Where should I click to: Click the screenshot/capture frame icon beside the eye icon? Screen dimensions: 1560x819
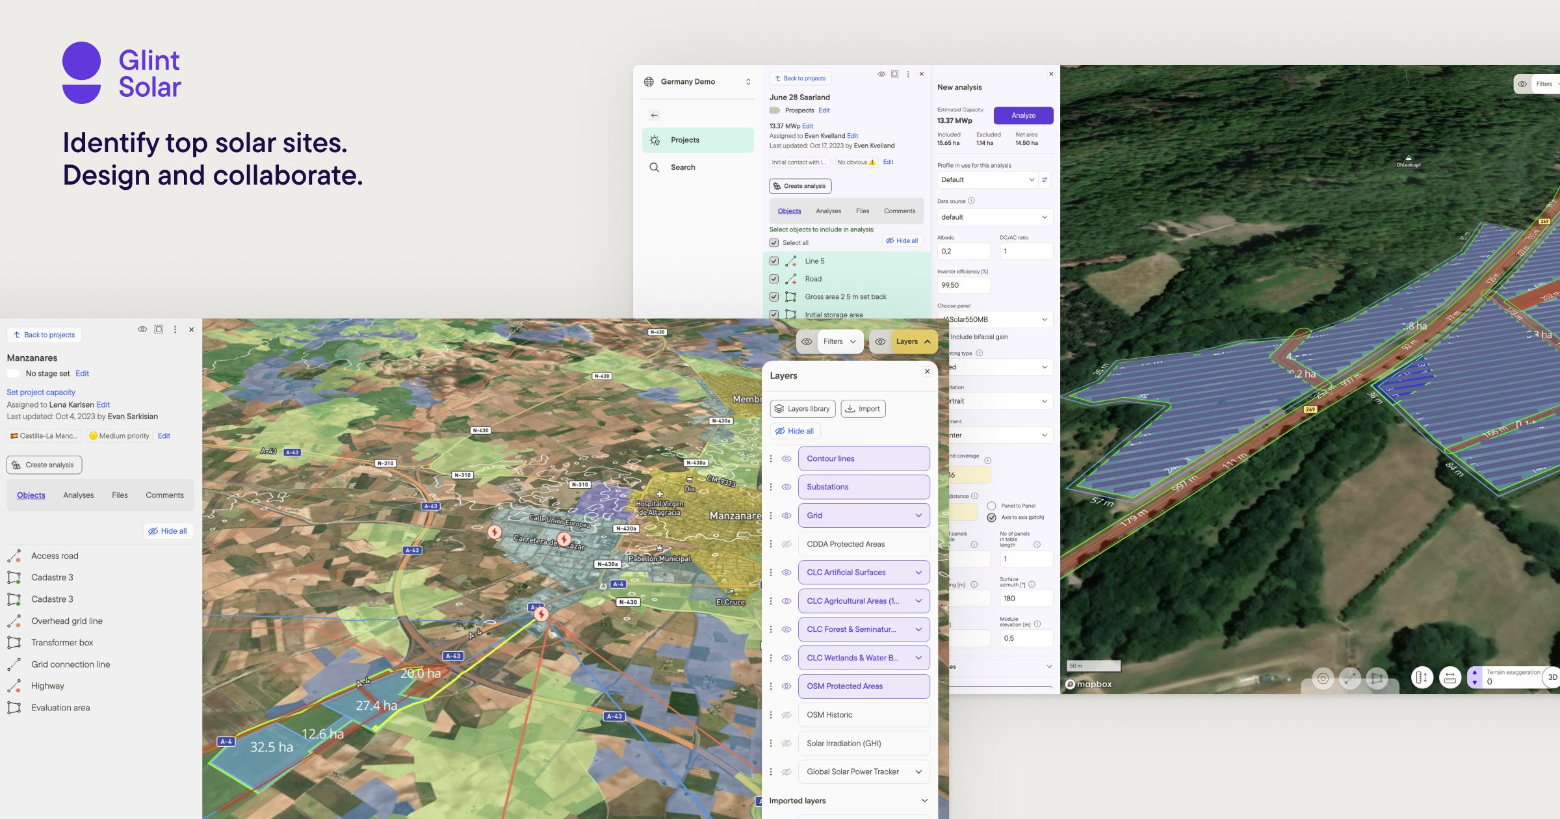pos(894,74)
